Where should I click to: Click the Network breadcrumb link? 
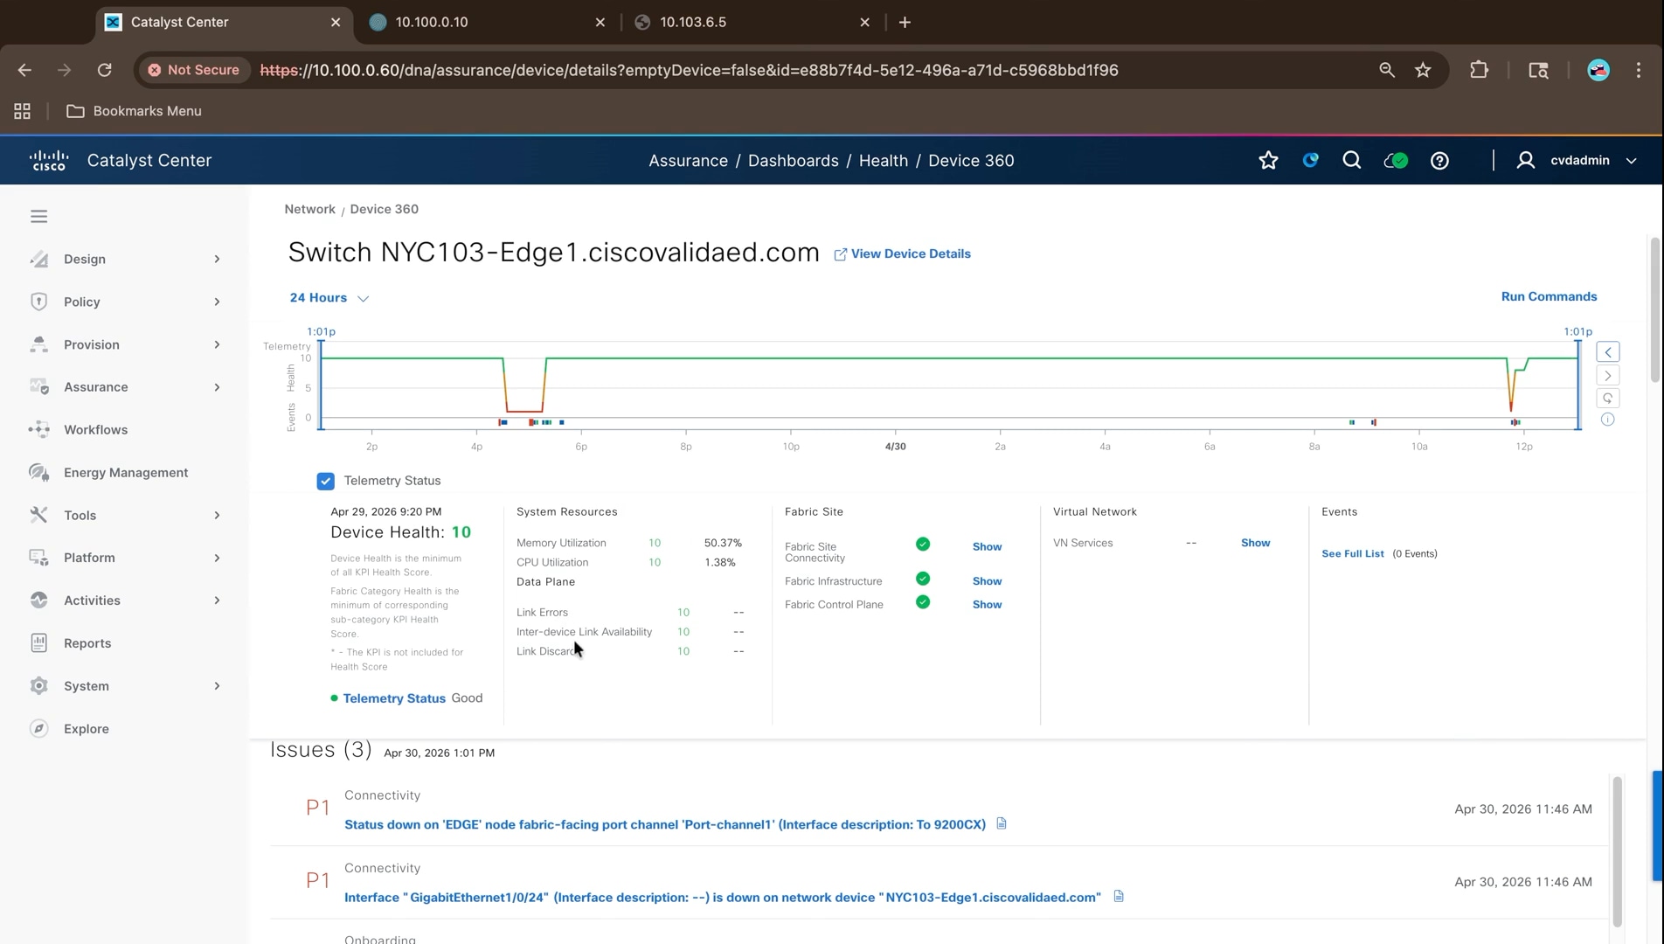[x=309, y=209]
